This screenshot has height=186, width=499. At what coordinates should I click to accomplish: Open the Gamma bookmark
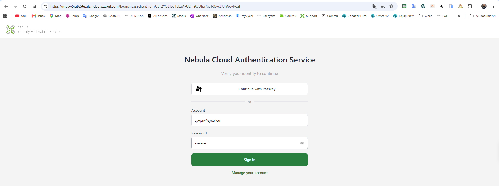tap(330, 16)
